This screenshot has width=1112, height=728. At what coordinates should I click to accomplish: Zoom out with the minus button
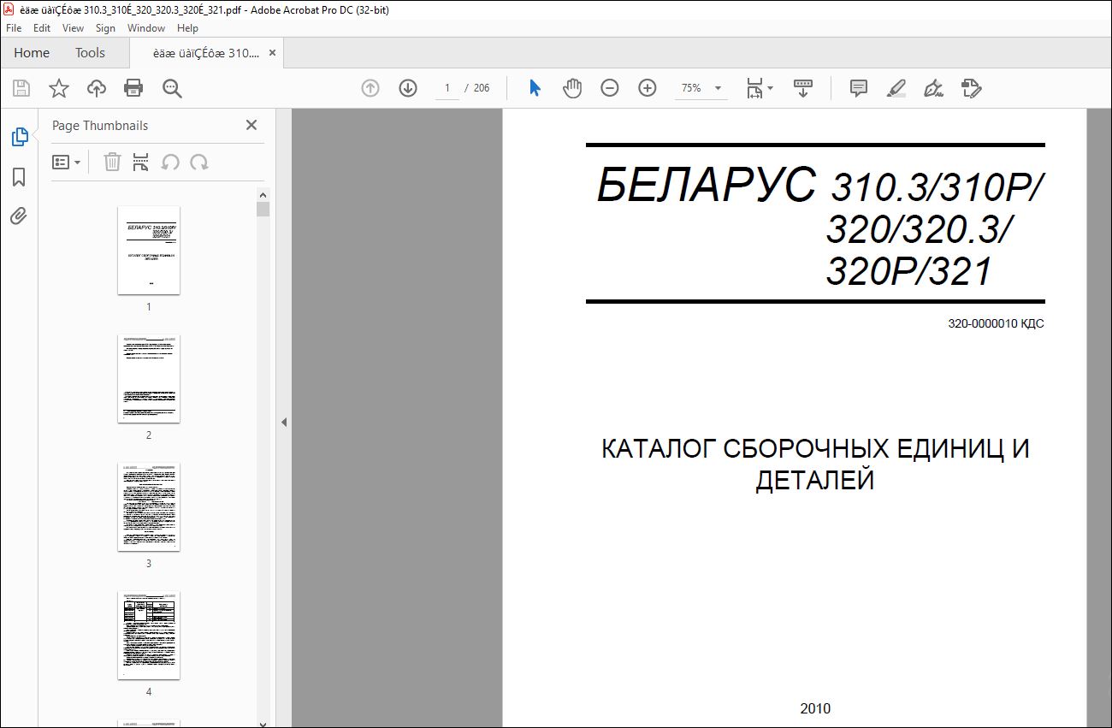[610, 88]
